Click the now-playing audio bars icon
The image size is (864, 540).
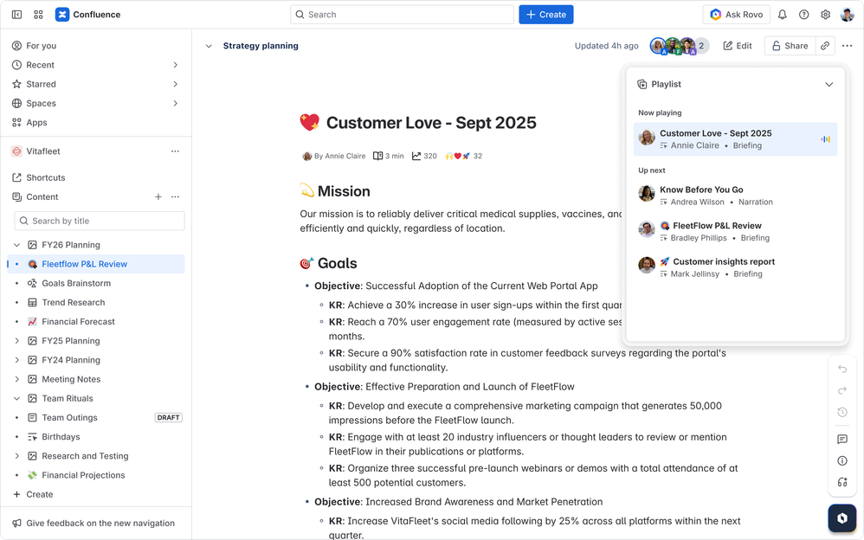(825, 139)
